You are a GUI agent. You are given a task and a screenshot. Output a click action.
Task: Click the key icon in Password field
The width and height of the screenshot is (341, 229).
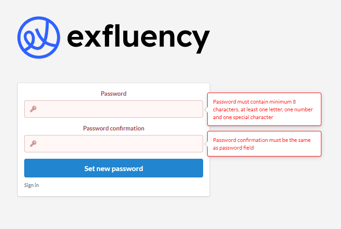[33, 109]
